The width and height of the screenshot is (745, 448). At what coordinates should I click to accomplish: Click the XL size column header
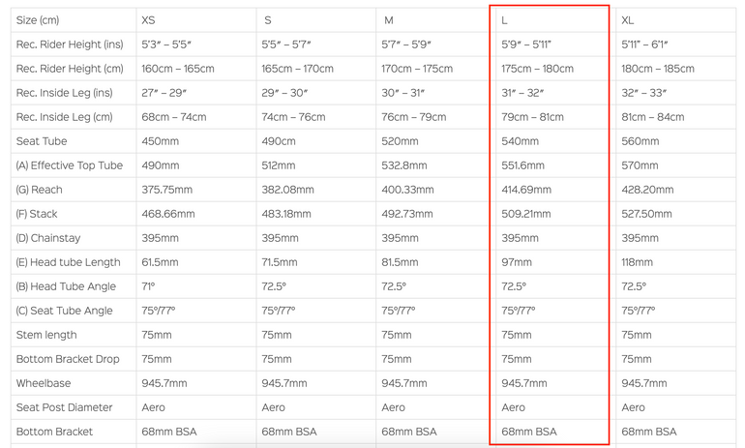point(628,20)
